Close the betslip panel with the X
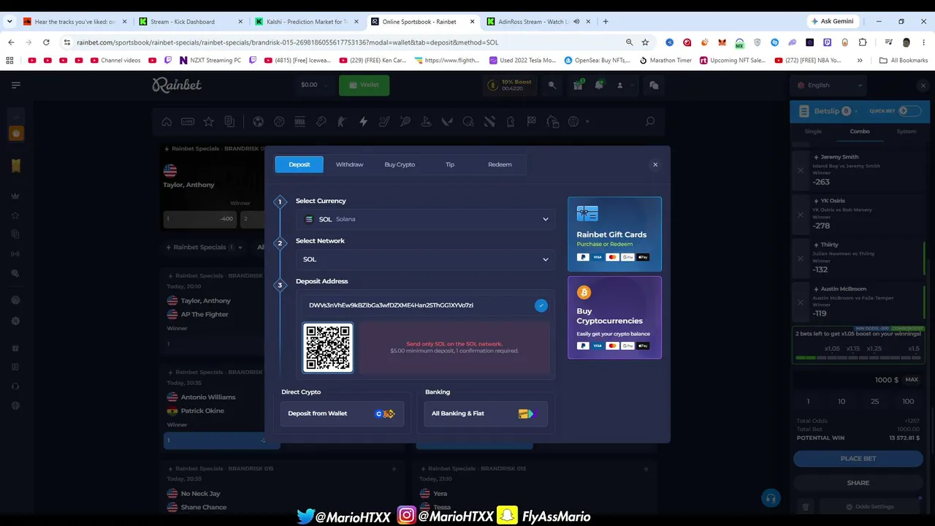 (x=923, y=85)
